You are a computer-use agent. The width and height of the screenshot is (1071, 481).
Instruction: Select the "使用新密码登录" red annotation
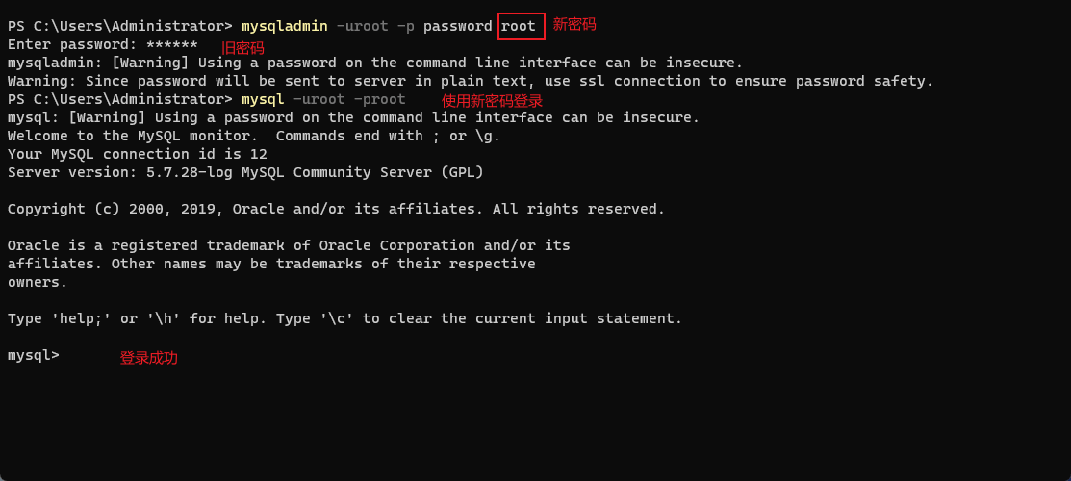click(493, 101)
